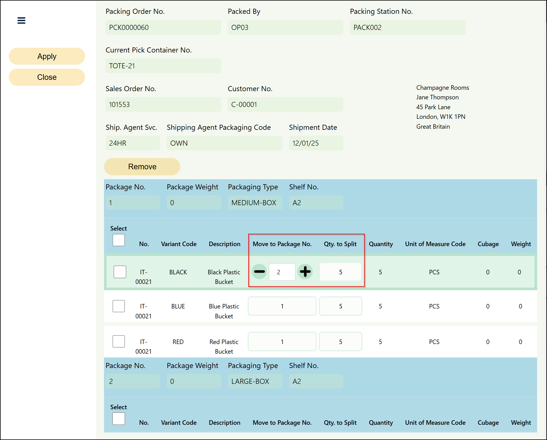Open the hamburger menu icon
Screen dimensions: 547x440
[x=21, y=20]
